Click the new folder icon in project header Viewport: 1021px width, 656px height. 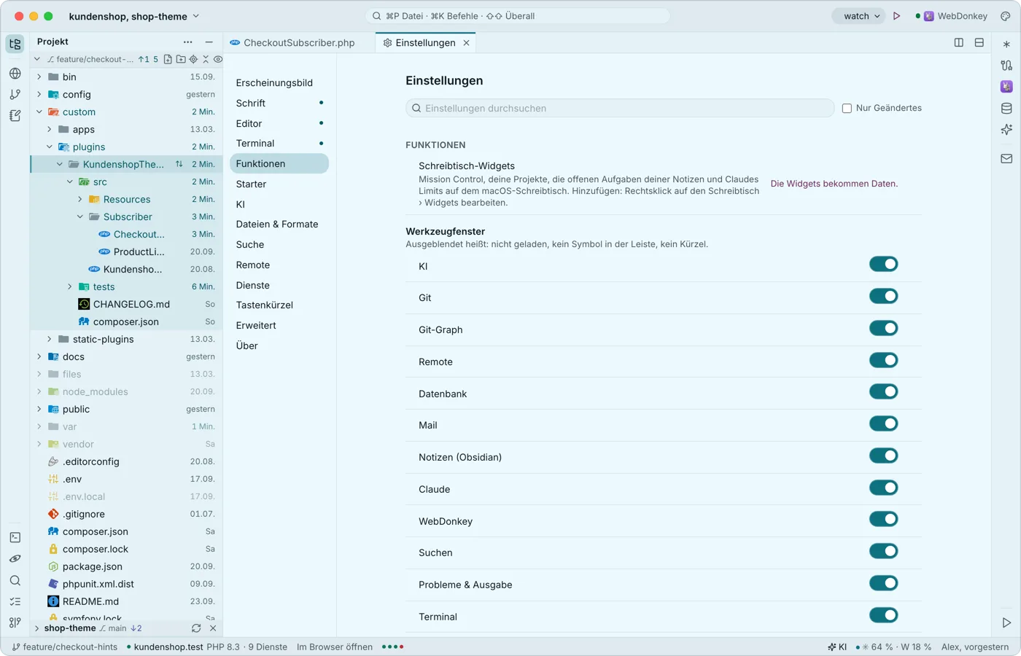[x=181, y=60]
